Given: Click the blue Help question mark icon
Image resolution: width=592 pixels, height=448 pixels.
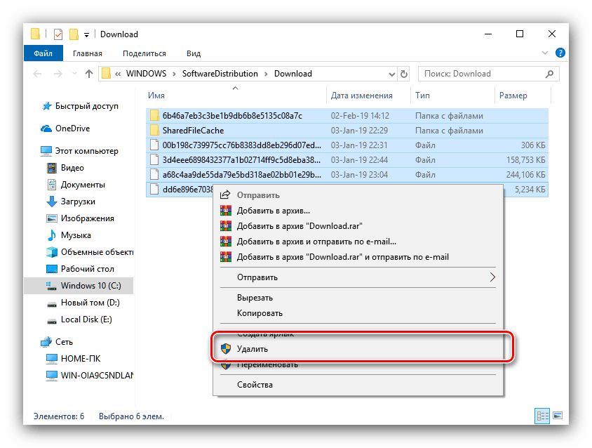Looking at the screenshot, I should point(560,53).
